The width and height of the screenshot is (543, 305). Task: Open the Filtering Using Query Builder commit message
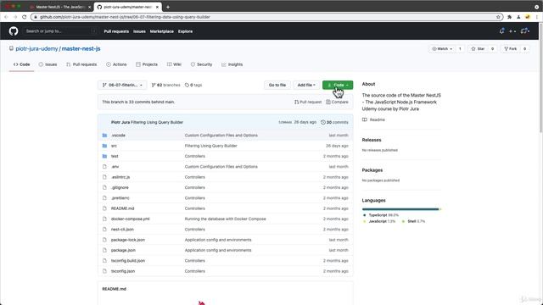click(157, 122)
